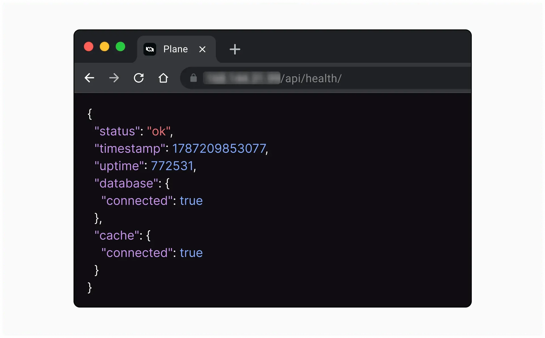The height and width of the screenshot is (338, 545).
Task: Click the green maximize window button
Action: 120,47
